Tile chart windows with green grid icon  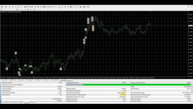(x=71, y=7)
